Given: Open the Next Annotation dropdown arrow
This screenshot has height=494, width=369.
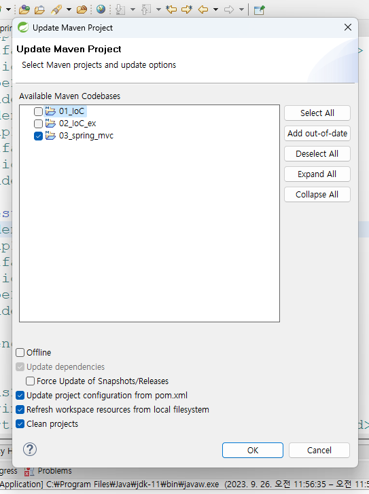Looking at the screenshot, I should [133, 9].
